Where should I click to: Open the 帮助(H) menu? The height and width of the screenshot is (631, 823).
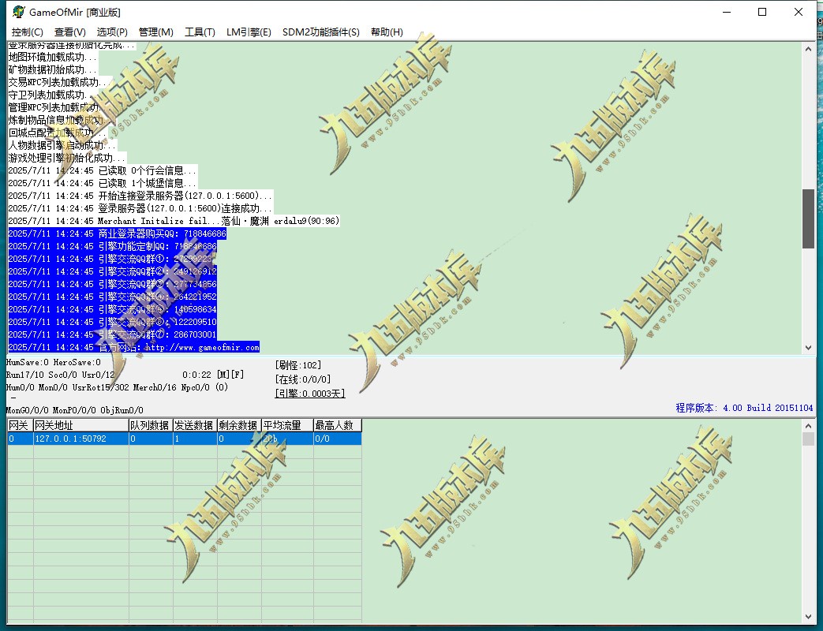387,32
